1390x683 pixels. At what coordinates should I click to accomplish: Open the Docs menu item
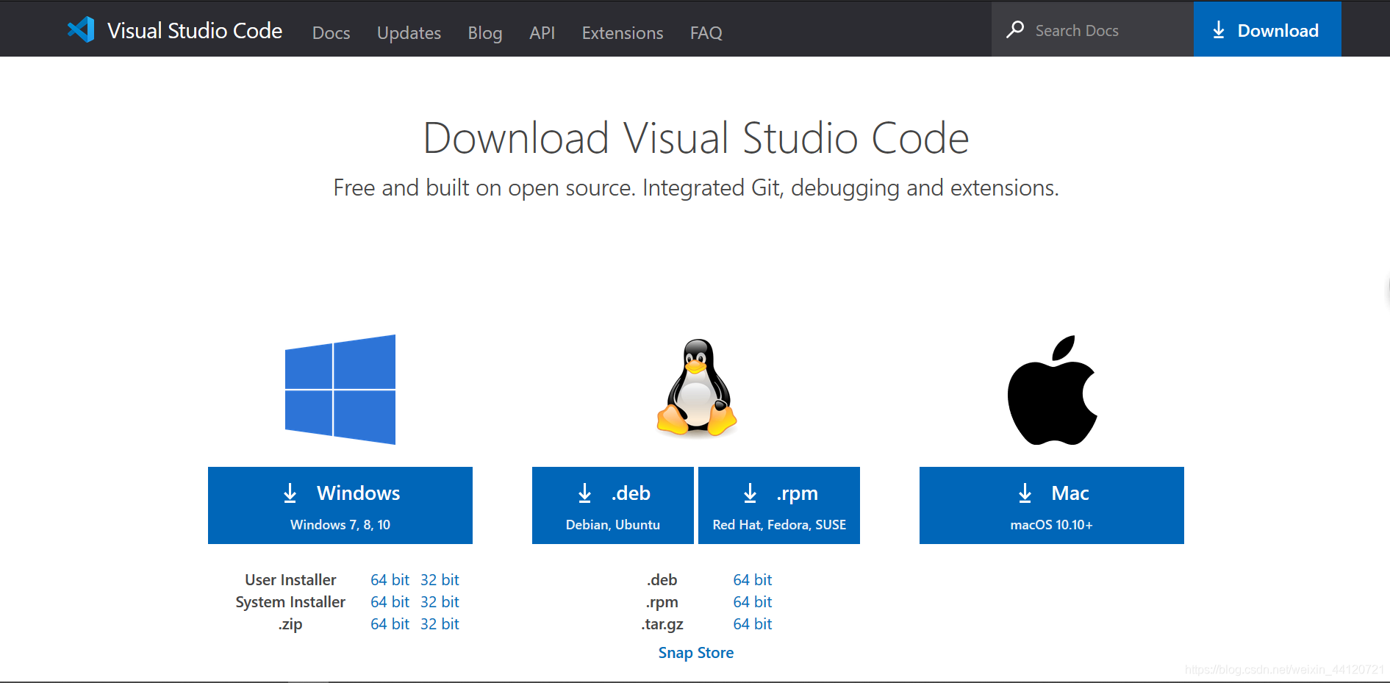click(332, 33)
